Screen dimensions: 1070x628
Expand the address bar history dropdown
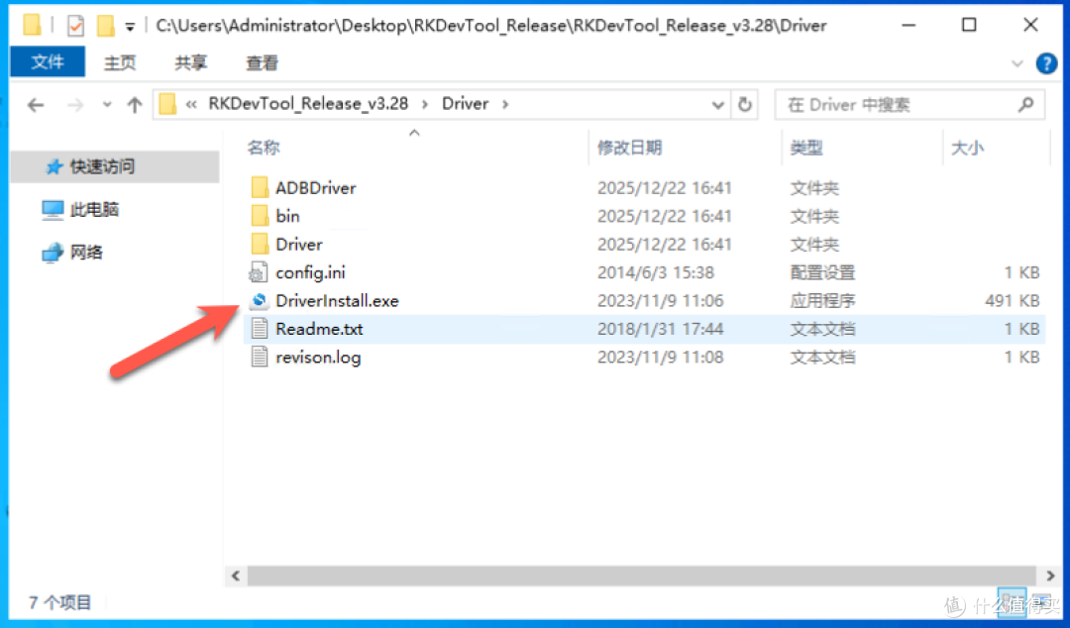718,104
